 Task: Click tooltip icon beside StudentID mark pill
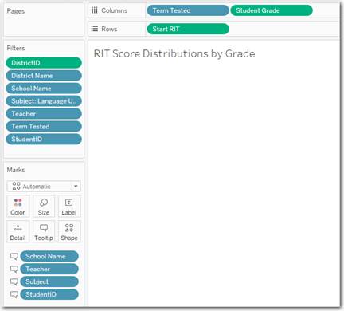[x=14, y=294]
